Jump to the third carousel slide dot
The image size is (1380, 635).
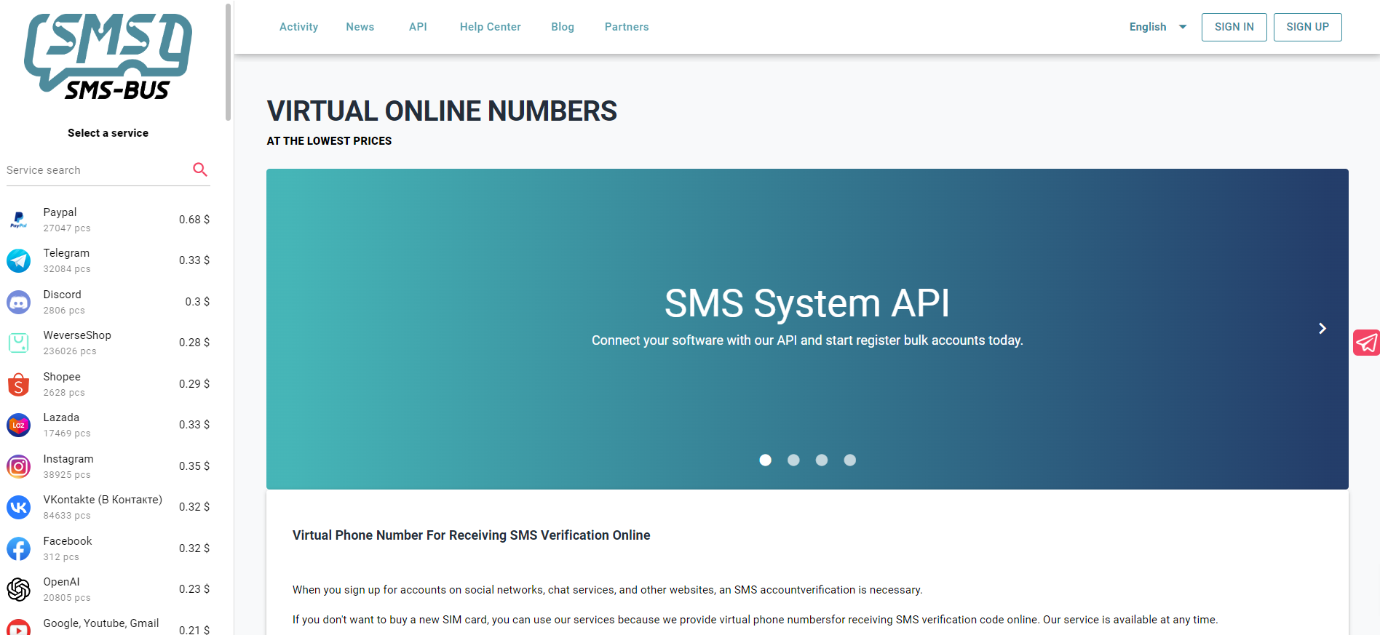coord(822,460)
